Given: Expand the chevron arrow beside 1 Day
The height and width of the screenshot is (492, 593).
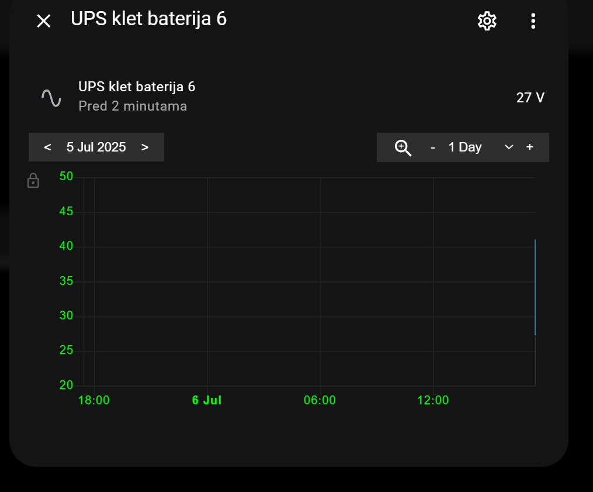Looking at the screenshot, I should pyautogui.click(x=508, y=147).
